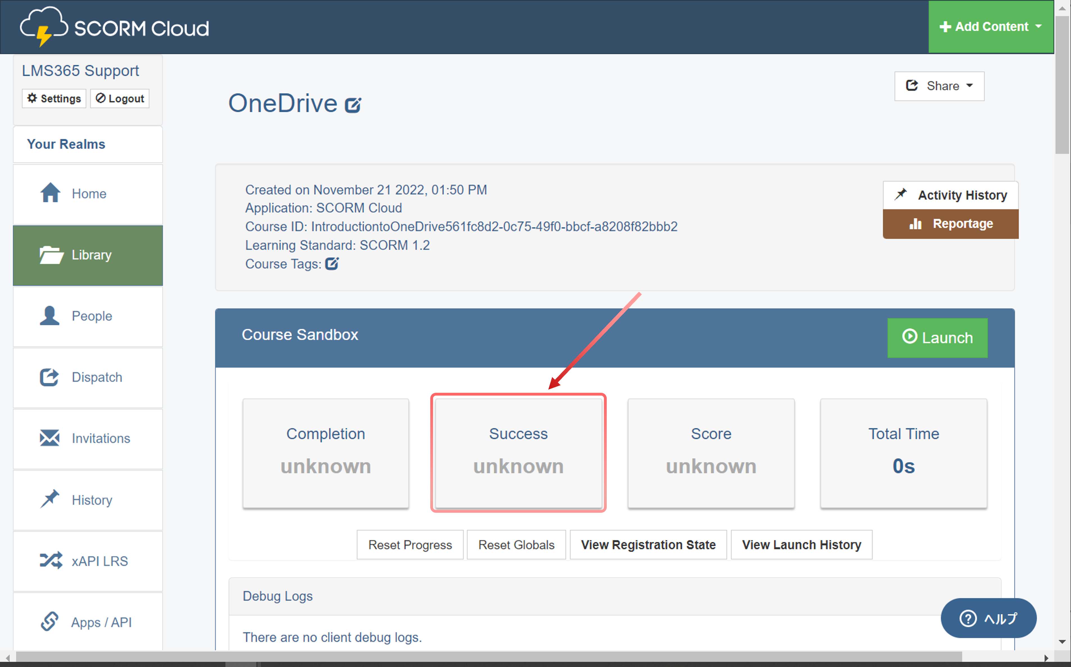This screenshot has width=1071, height=667.
Task: Click View Launch History
Action: [x=801, y=545]
